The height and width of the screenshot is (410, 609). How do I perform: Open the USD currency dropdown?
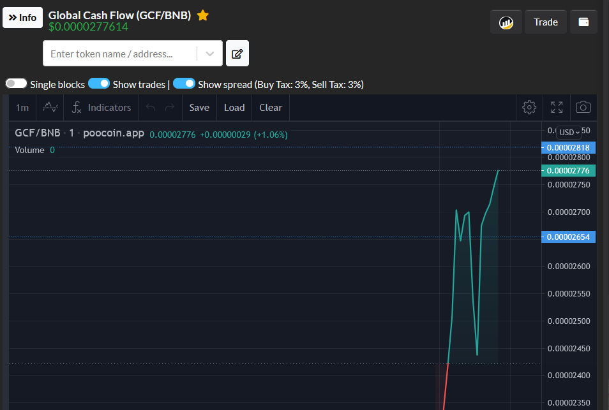pos(569,132)
